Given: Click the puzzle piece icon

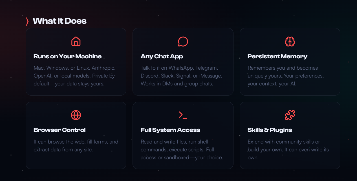Looking at the screenshot, I should (290, 115).
